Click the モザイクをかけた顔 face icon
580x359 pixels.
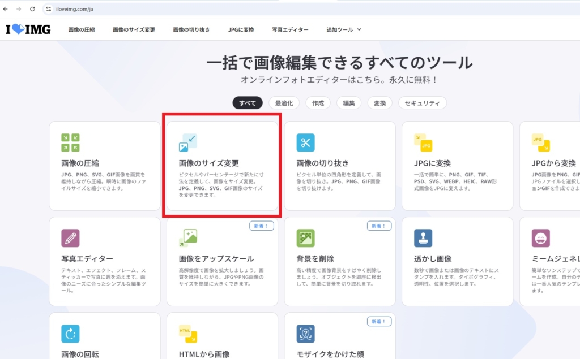pyautogui.click(x=305, y=334)
